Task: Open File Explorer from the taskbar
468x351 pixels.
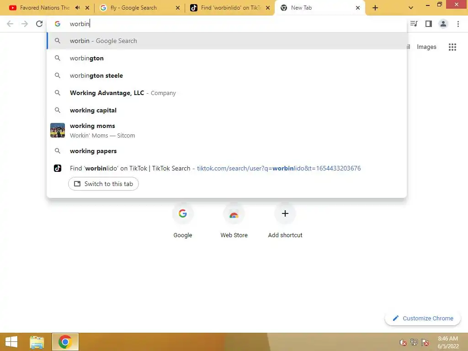Action: (x=37, y=342)
